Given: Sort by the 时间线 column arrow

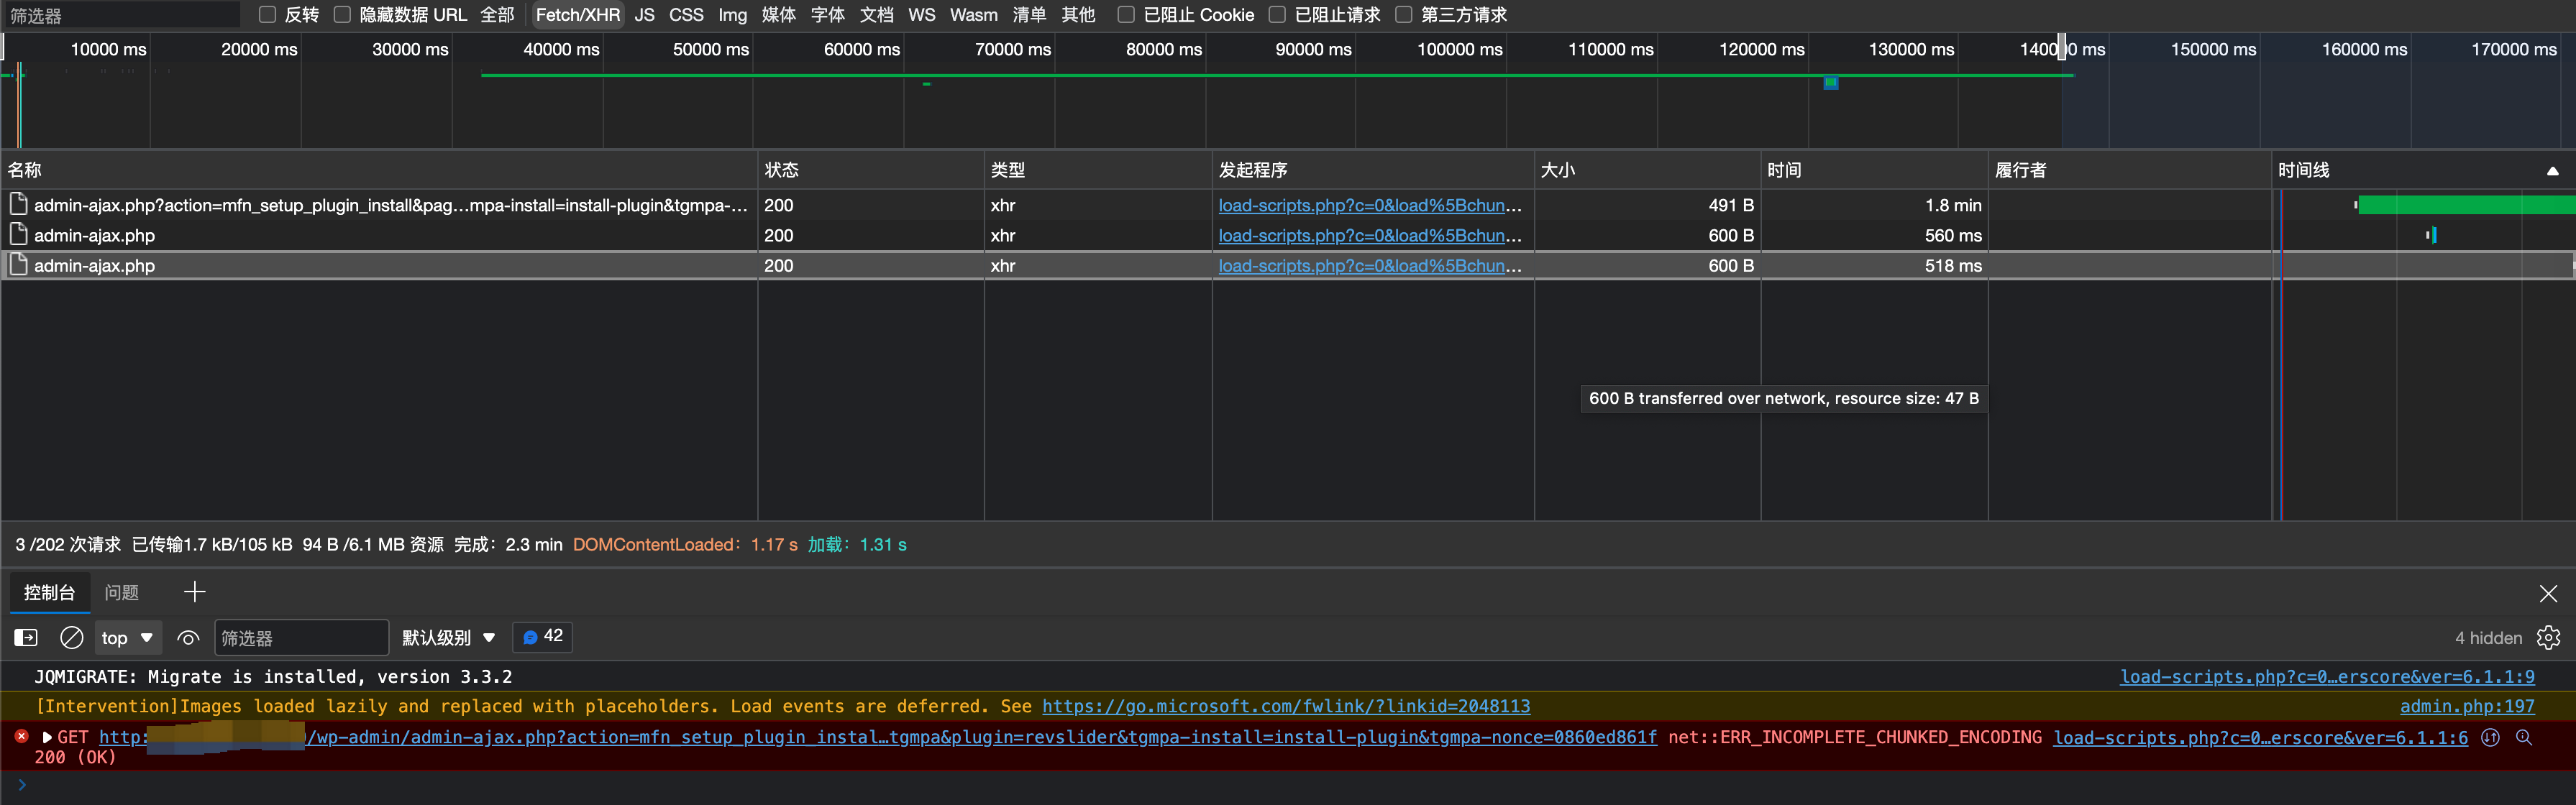Looking at the screenshot, I should (2552, 171).
